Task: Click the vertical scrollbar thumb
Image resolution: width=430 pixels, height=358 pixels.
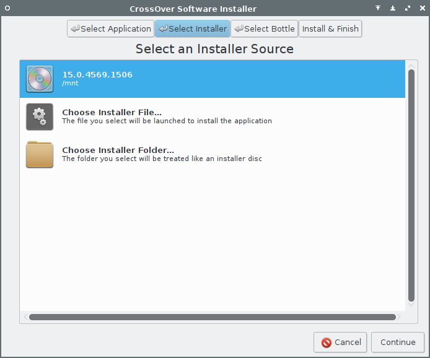Action: pyautogui.click(x=411, y=186)
